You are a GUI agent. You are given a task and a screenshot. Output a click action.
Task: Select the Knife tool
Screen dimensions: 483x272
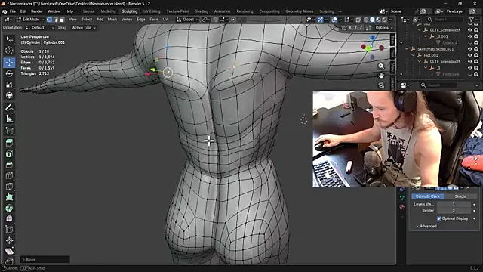click(9, 187)
